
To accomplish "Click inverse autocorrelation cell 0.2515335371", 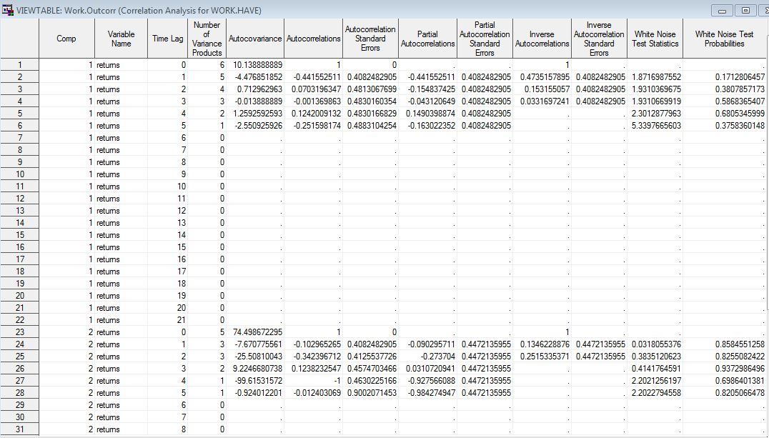I will pos(542,357).
